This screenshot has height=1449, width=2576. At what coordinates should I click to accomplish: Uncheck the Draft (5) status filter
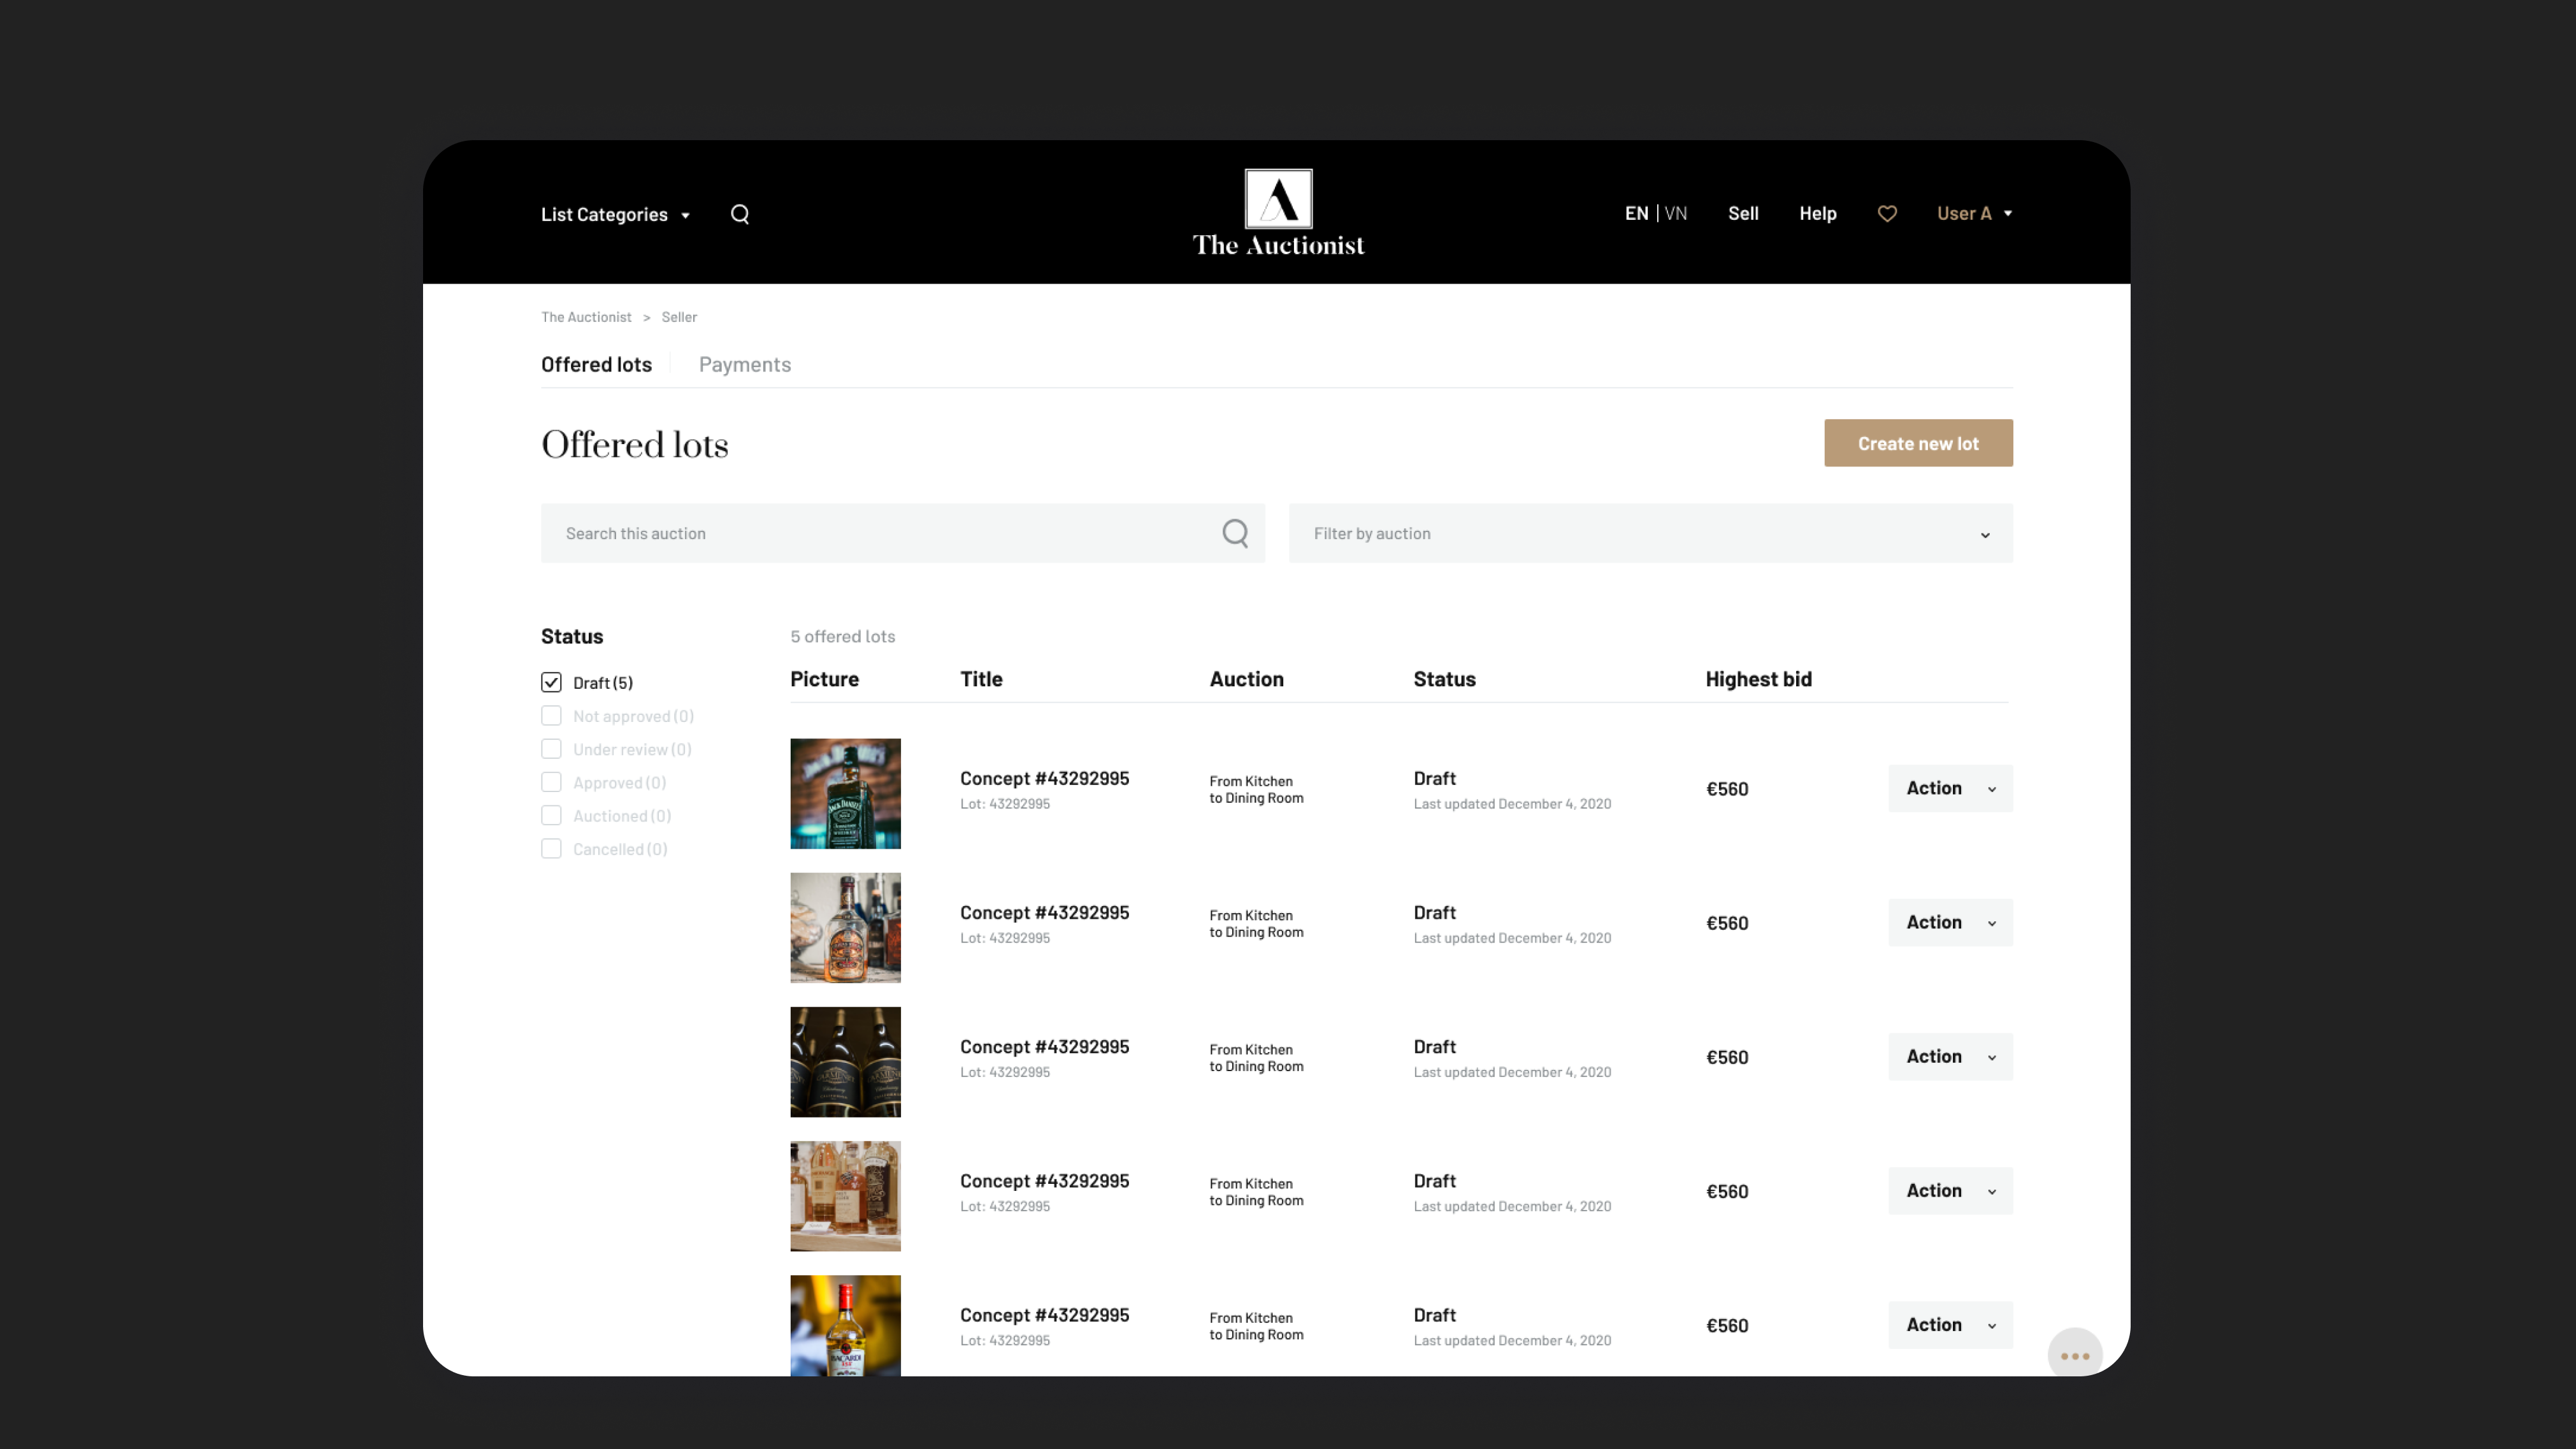coord(551,682)
